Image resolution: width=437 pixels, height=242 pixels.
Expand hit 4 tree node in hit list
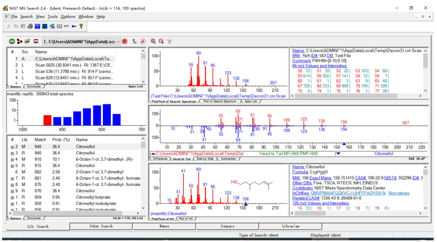click(13, 159)
